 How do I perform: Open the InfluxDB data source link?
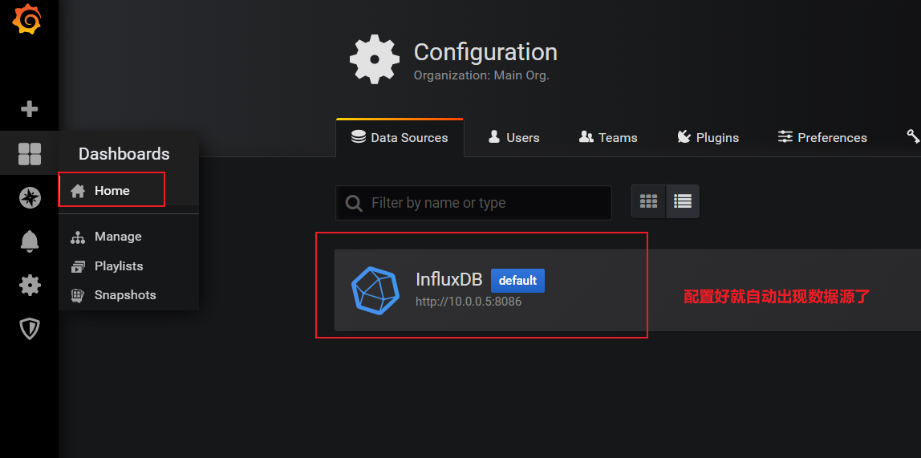pyautogui.click(x=448, y=280)
